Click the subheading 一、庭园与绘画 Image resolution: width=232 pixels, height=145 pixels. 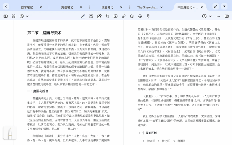[x=38, y=91]
